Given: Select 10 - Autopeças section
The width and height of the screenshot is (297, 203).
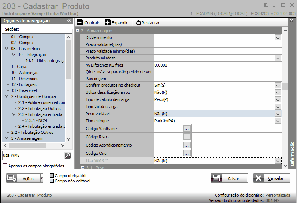Looking at the screenshot, I should click(x=25, y=73).
